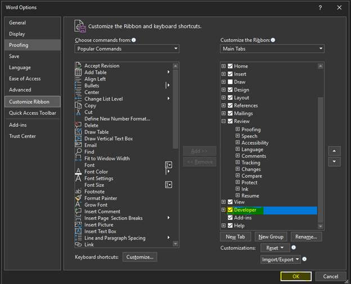Click the Insert Text Box icon

tap(78, 231)
